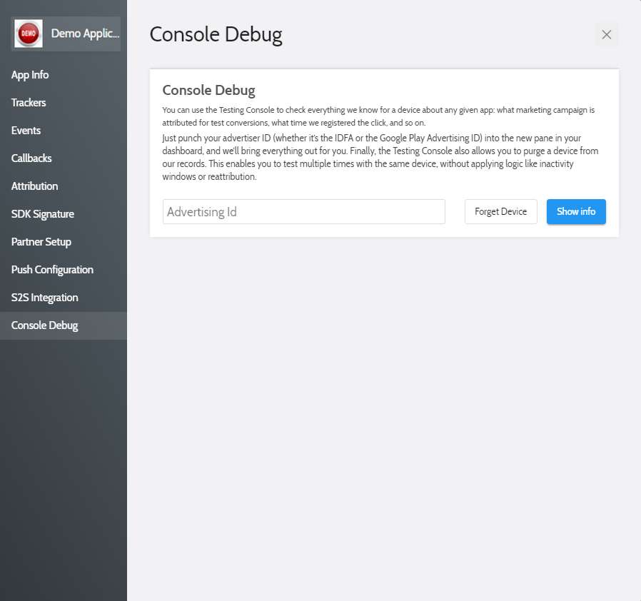Select the Console Debug sidebar item
The height and width of the screenshot is (601, 641).
tap(44, 325)
